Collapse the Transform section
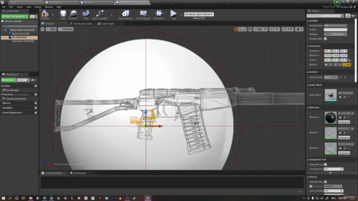The image size is (358, 201). (x=308, y=46)
